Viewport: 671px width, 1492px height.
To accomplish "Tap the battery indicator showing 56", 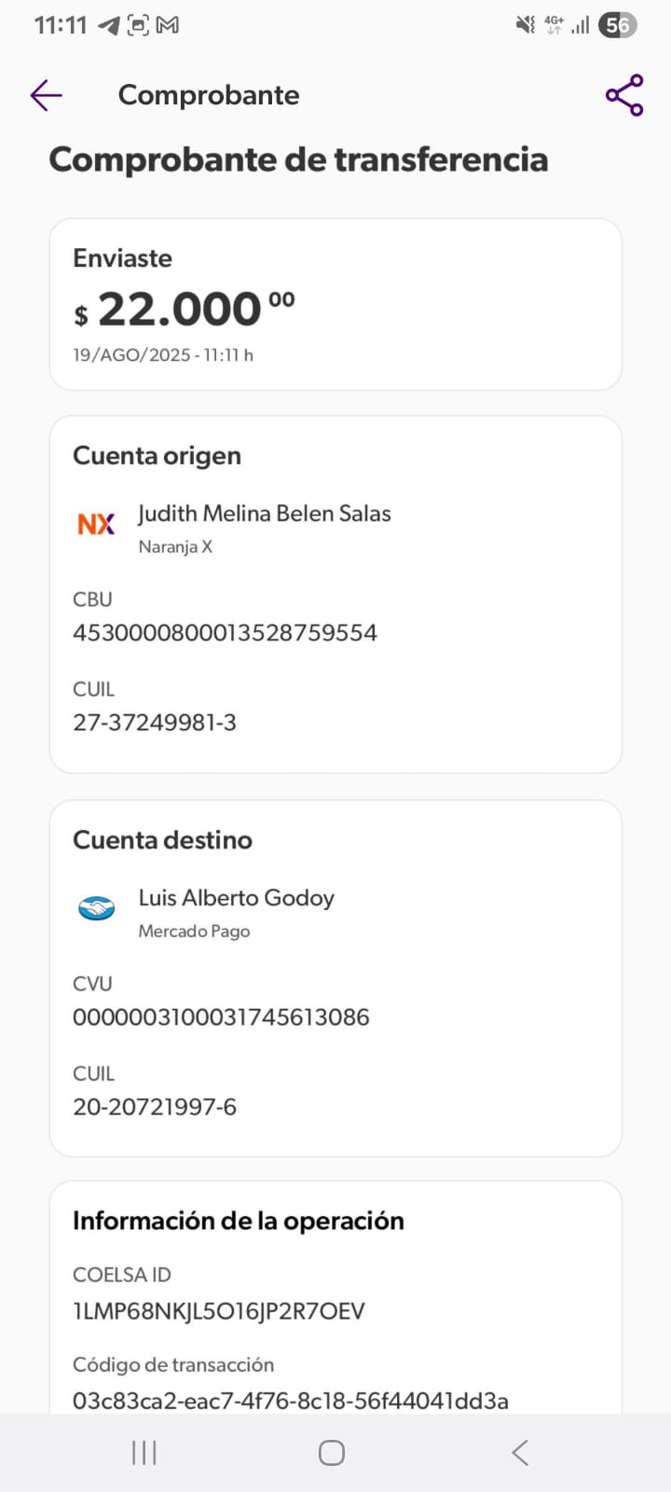I will (x=617, y=25).
